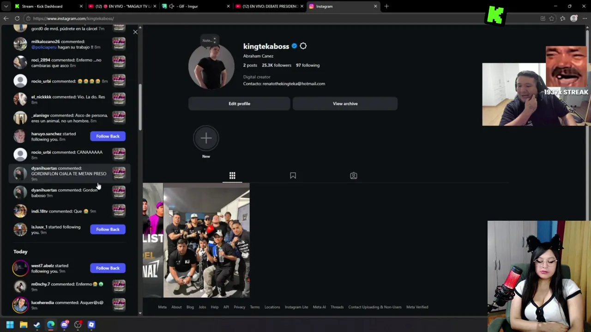Viewport: 591px width, 332px height.
Task: Click the Edit profile button
Action: (x=239, y=104)
